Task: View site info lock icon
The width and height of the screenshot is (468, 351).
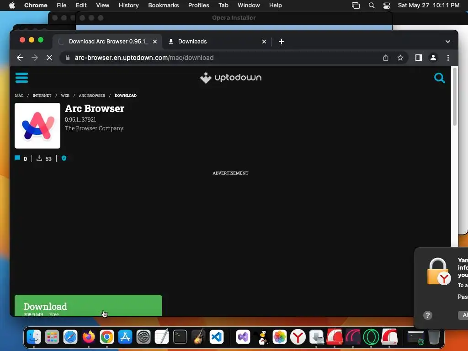Action: coord(68,58)
